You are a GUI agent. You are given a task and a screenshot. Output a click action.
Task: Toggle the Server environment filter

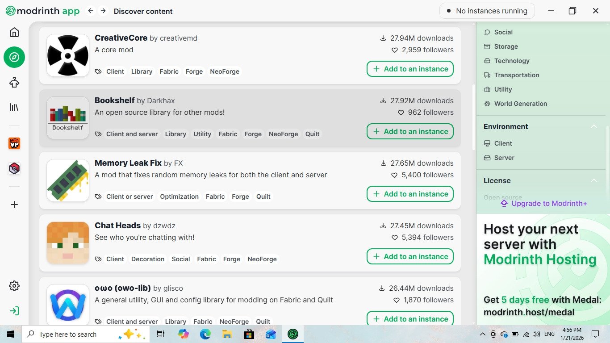pos(504,158)
